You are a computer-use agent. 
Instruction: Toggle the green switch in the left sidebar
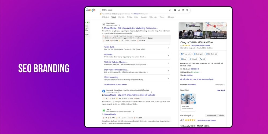coord(88,23)
